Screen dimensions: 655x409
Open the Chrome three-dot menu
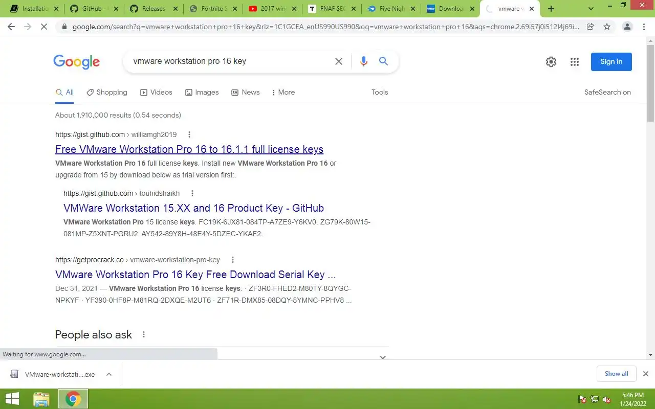tap(644, 27)
